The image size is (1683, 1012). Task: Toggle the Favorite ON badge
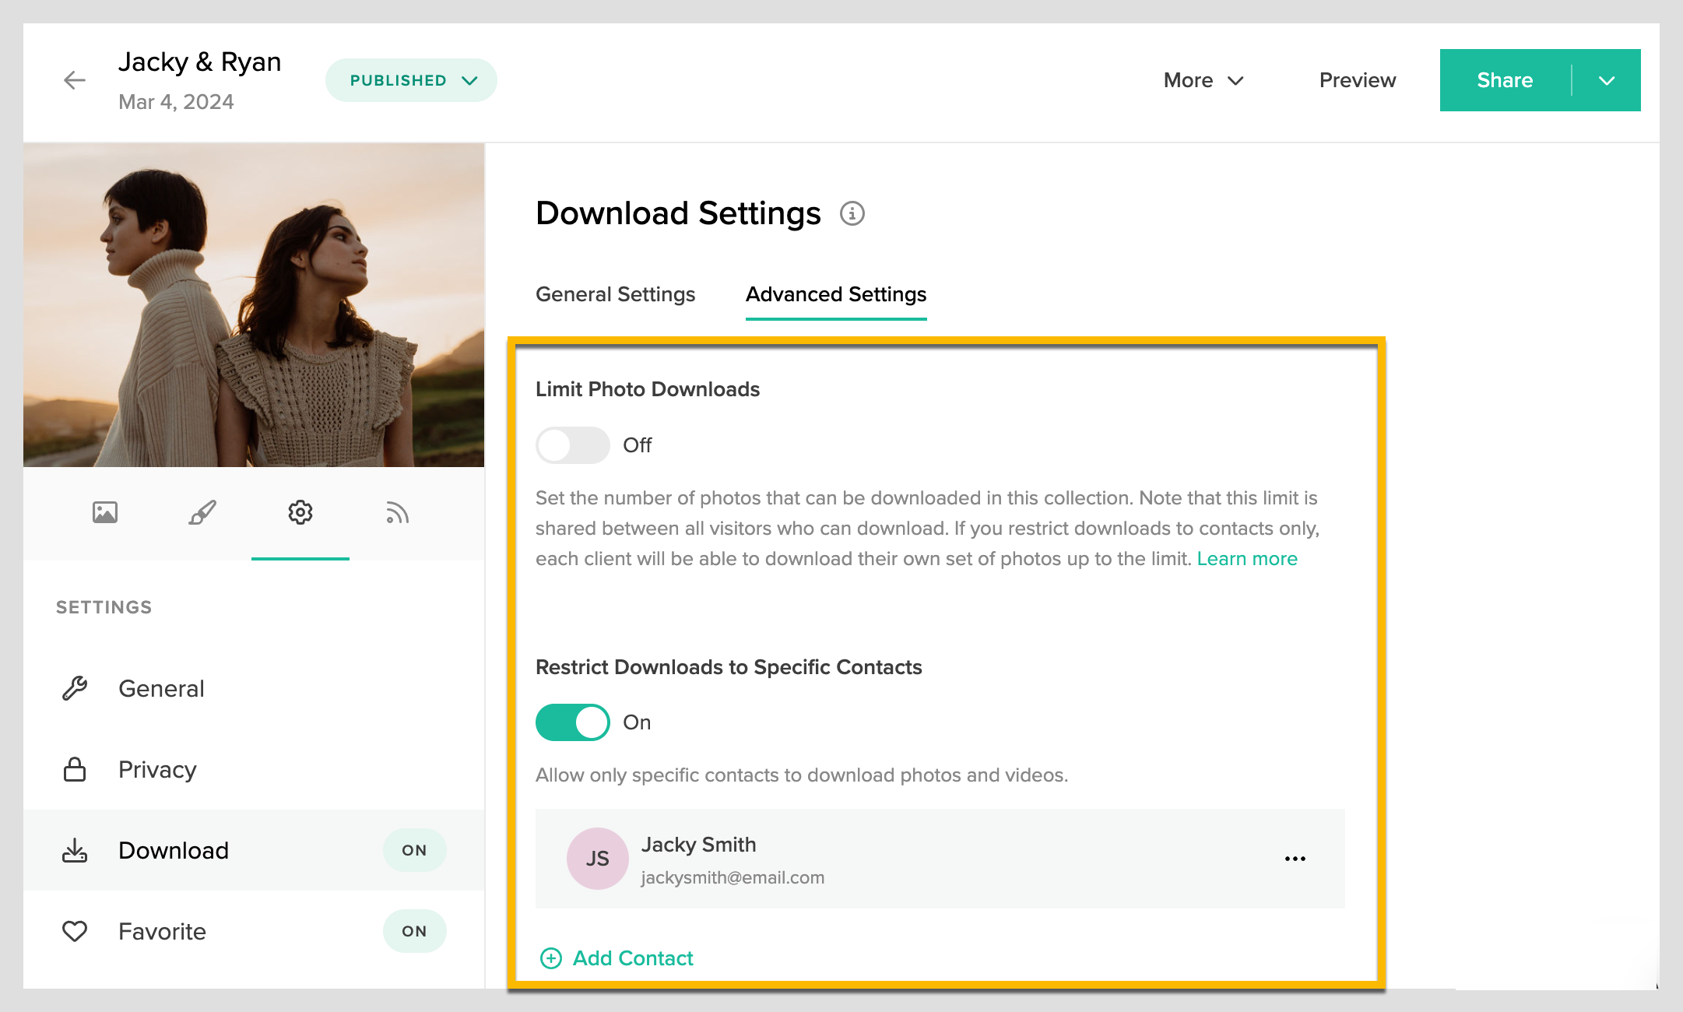[x=414, y=931]
